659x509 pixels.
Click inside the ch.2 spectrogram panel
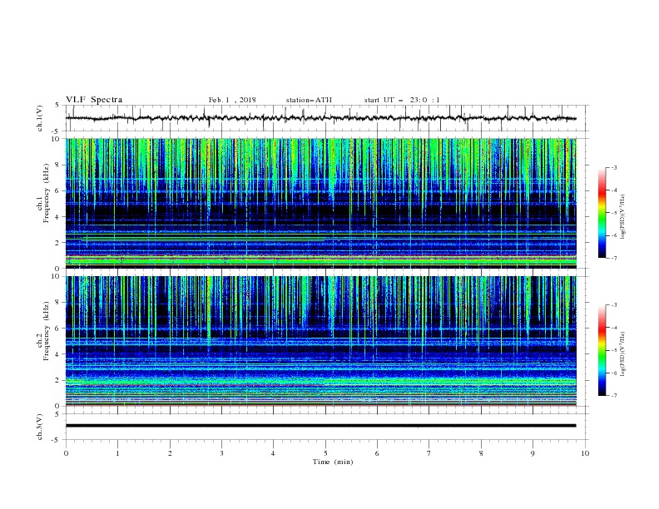coord(320,341)
